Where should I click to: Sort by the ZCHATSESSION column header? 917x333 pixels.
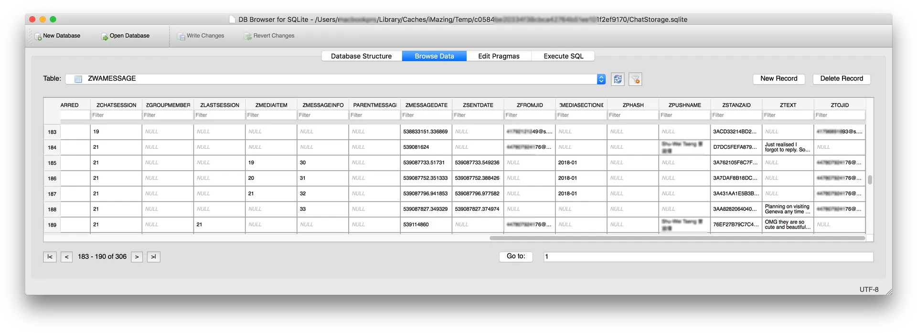coord(116,105)
